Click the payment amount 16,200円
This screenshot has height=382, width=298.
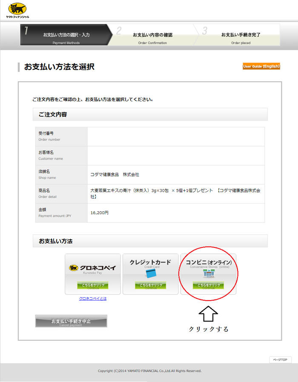(99, 213)
